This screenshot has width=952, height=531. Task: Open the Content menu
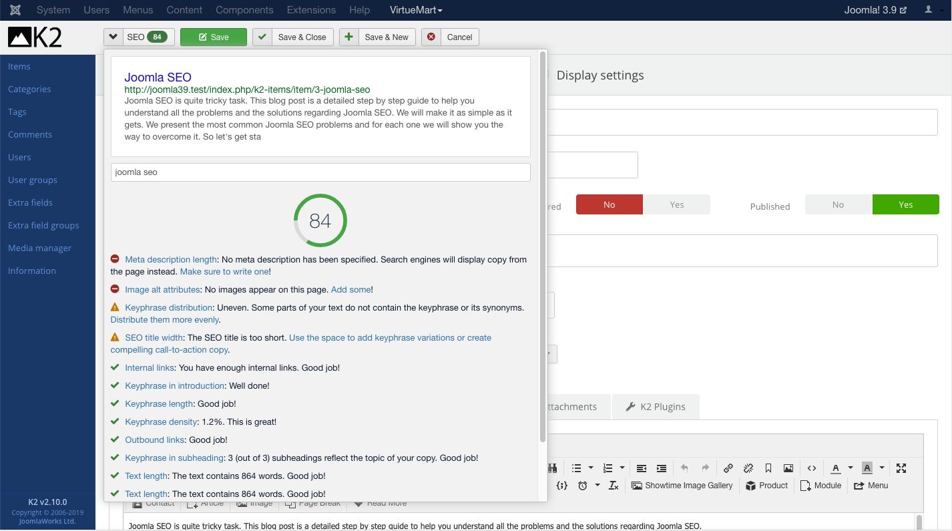(x=184, y=10)
